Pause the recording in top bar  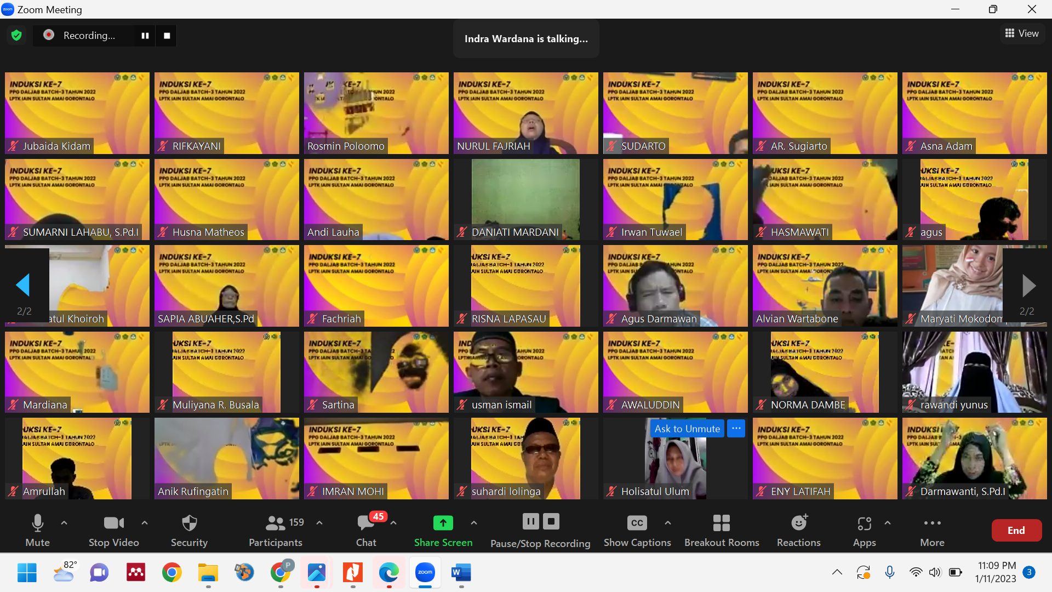point(145,36)
